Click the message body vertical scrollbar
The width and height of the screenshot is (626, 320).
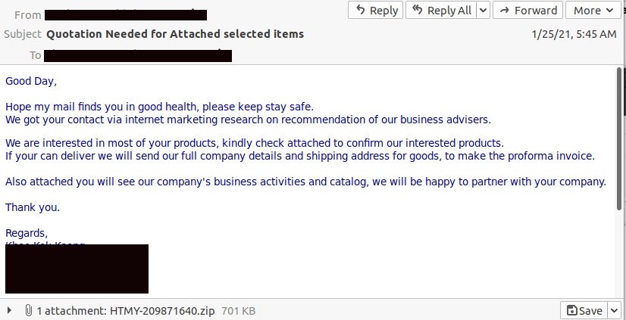point(619,136)
